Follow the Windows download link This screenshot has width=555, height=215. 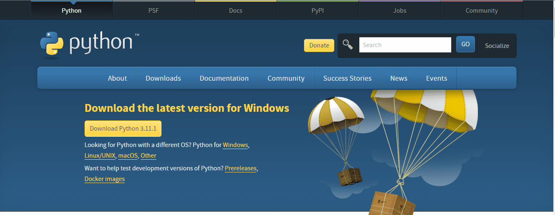235,145
